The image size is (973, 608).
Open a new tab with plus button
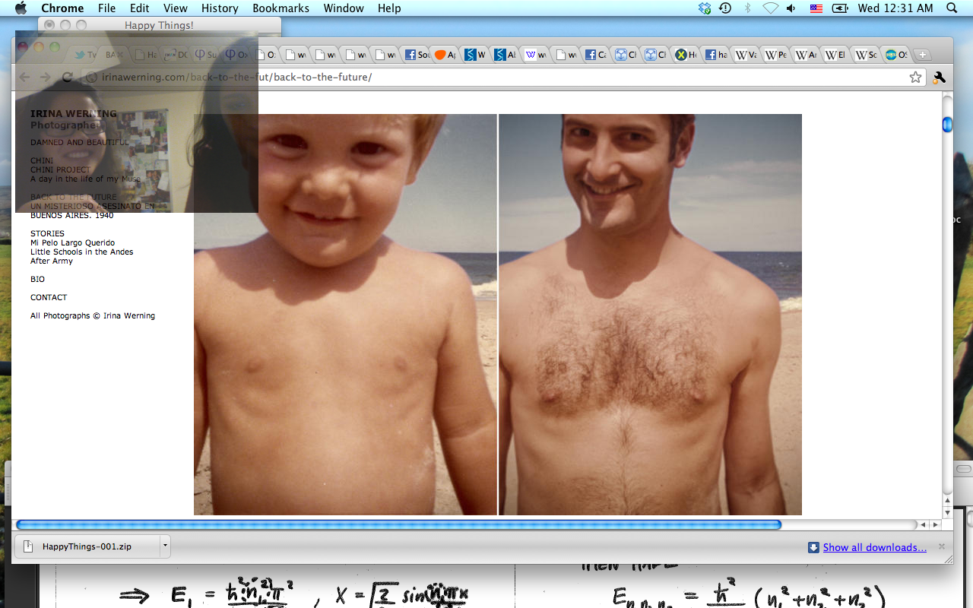click(922, 55)
